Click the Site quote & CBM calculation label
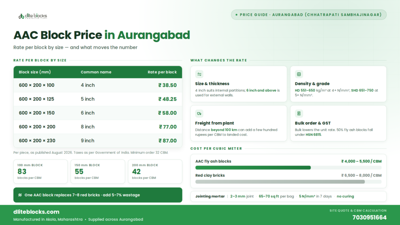The width and height of the screenshot is (400, 225). (358, 211)
